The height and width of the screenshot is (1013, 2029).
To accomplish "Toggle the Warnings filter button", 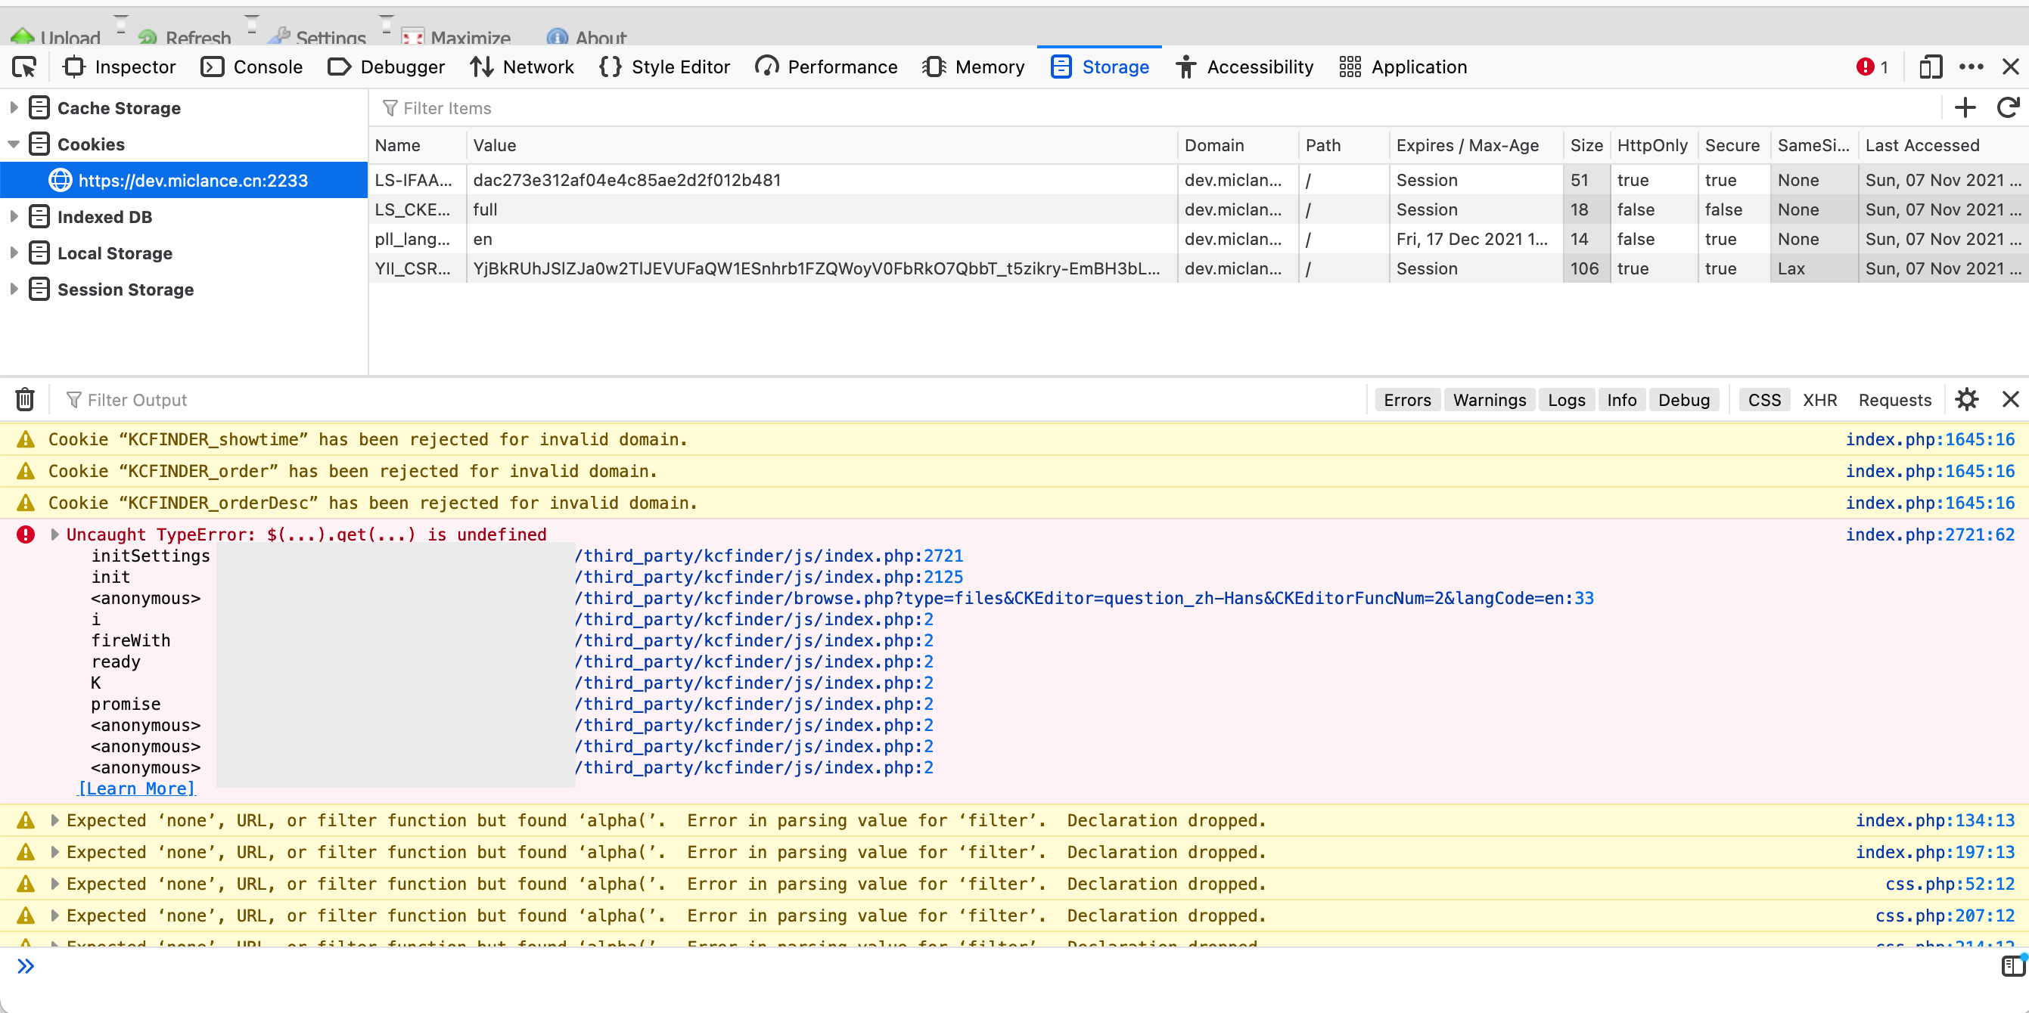I will click(x=1489, y=400).
